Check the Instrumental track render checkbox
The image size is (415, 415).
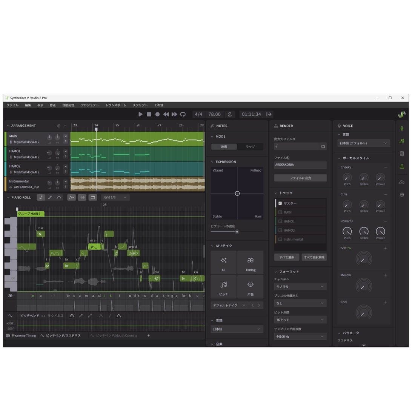[x=280, y=239]
